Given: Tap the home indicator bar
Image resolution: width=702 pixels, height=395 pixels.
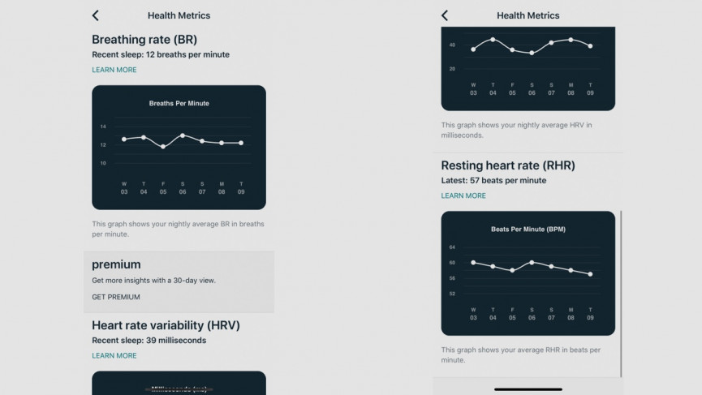Looking at the screenshot, I should pos(528,389).
